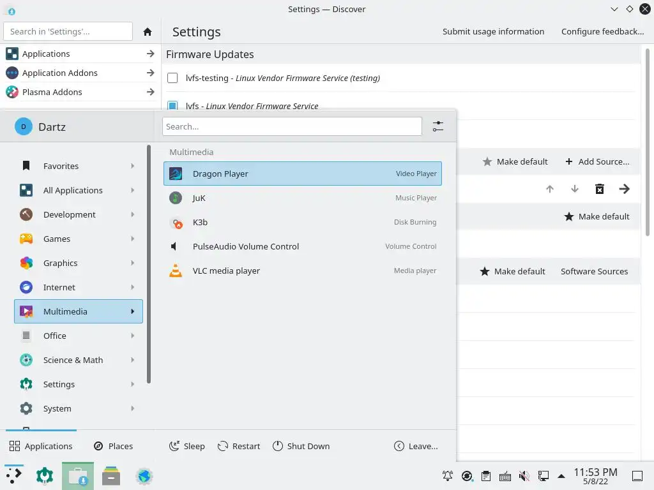Switch to Places tab
The width and height of the screenshot is (654, 490).
(114, 446)
